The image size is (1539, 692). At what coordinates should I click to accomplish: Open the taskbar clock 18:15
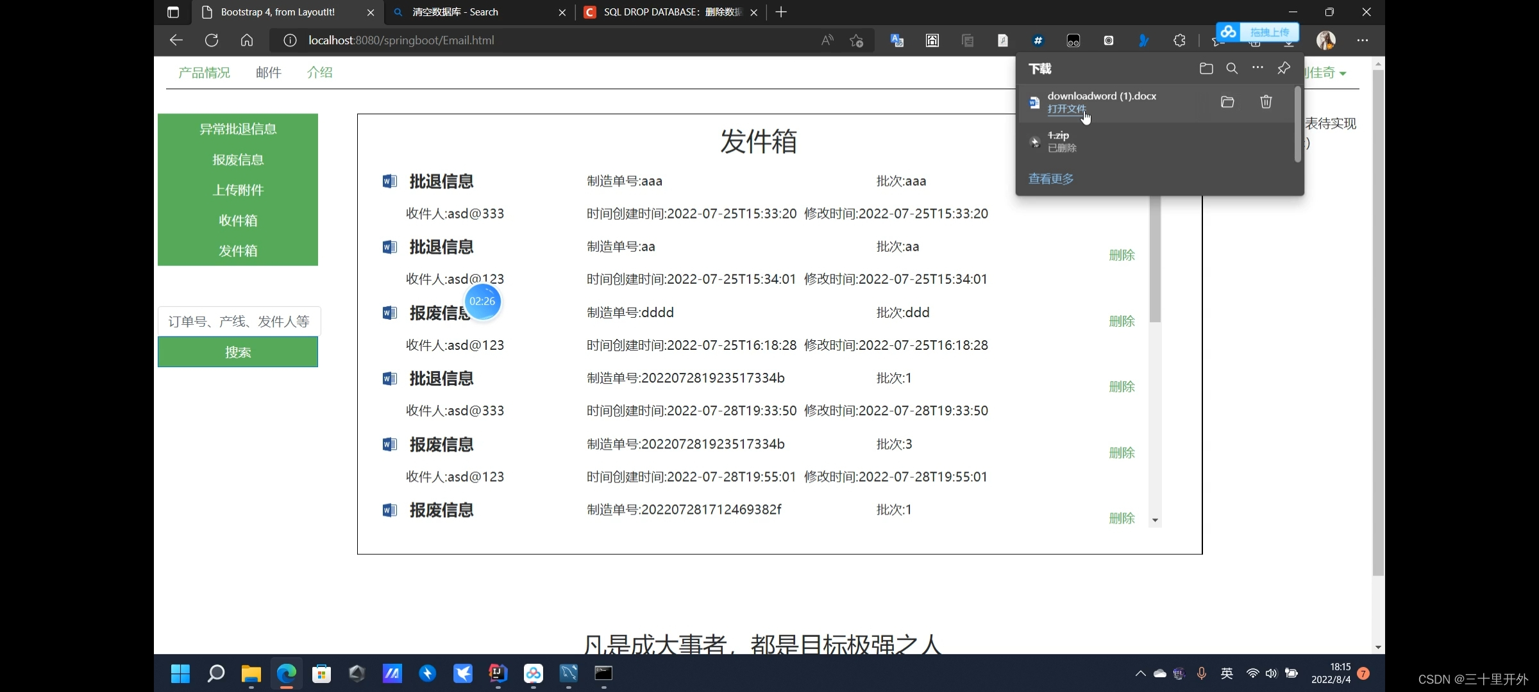(1331, 673)
